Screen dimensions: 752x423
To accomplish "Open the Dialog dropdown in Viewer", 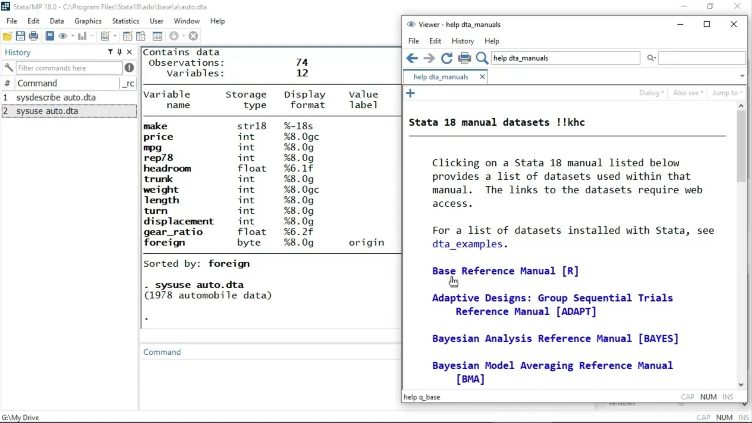I will [651, 92].
